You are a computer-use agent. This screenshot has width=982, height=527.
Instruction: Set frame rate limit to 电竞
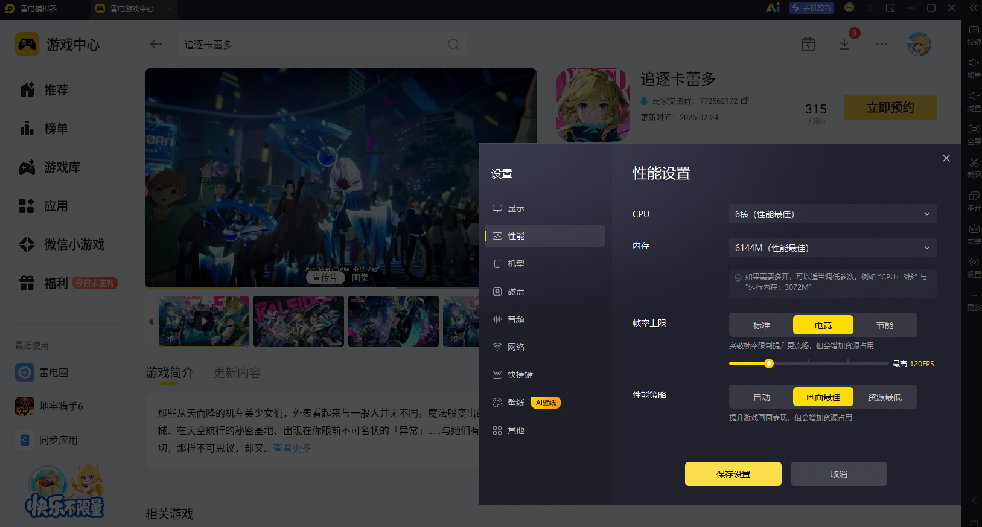tap(823, 325)
